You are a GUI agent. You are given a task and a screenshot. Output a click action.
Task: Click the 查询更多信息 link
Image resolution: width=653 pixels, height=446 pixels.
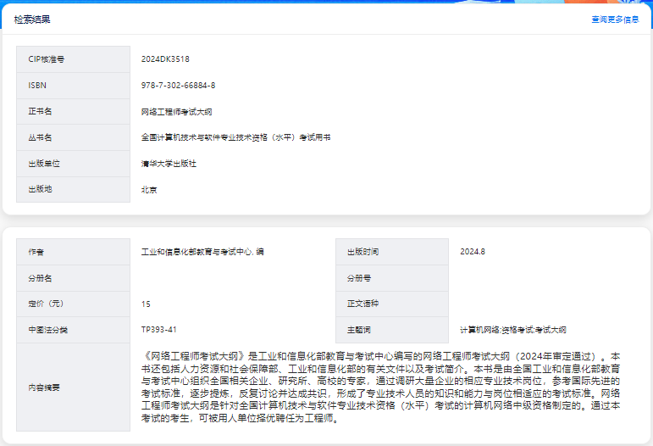pyautogui.click(x=615, y=20)
